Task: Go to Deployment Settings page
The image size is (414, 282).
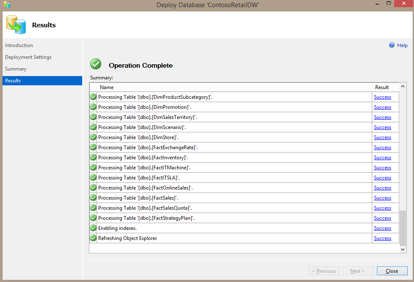Action: [42, 57]
